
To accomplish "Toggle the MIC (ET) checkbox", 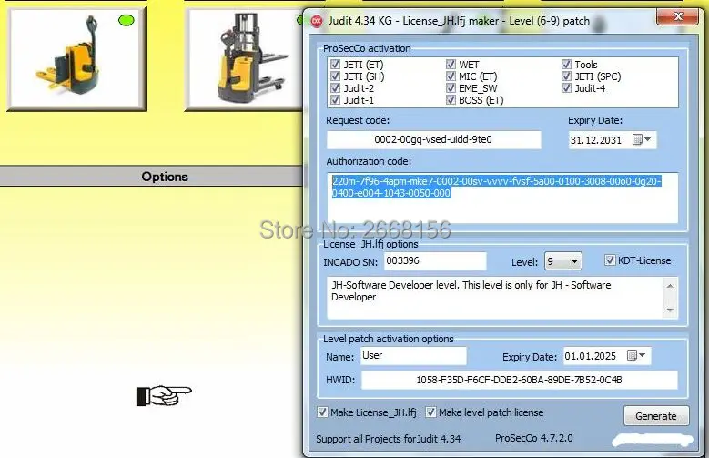I will 451,76.
